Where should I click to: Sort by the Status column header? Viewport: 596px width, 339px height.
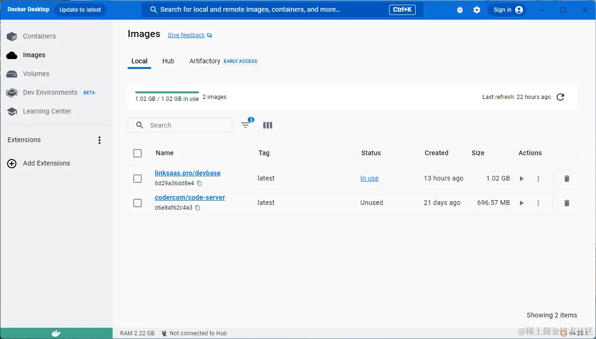(371, 153)
